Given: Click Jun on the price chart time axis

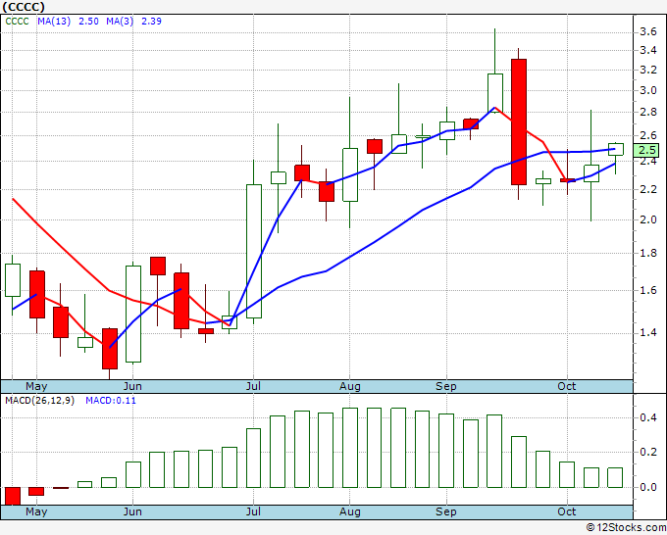Looking at the screenshot, I should point(132,387).
